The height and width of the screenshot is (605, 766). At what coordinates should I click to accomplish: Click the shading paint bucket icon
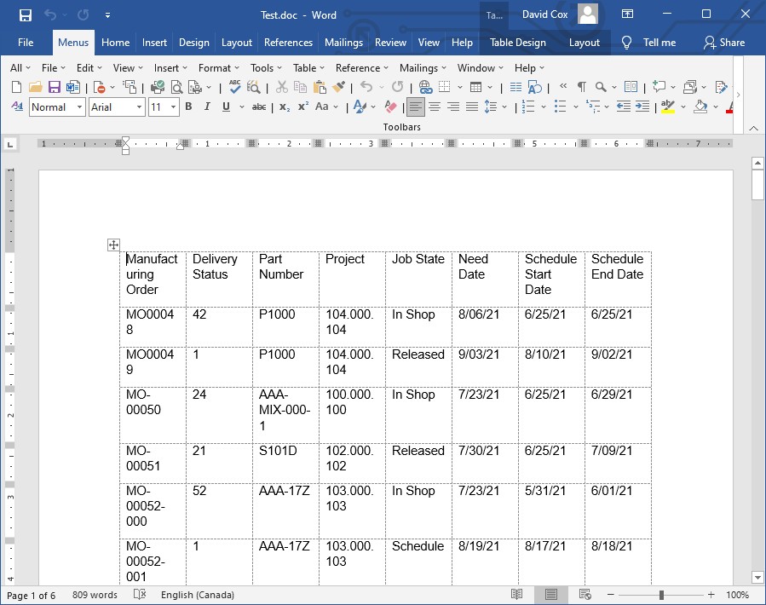click(700, 107)
